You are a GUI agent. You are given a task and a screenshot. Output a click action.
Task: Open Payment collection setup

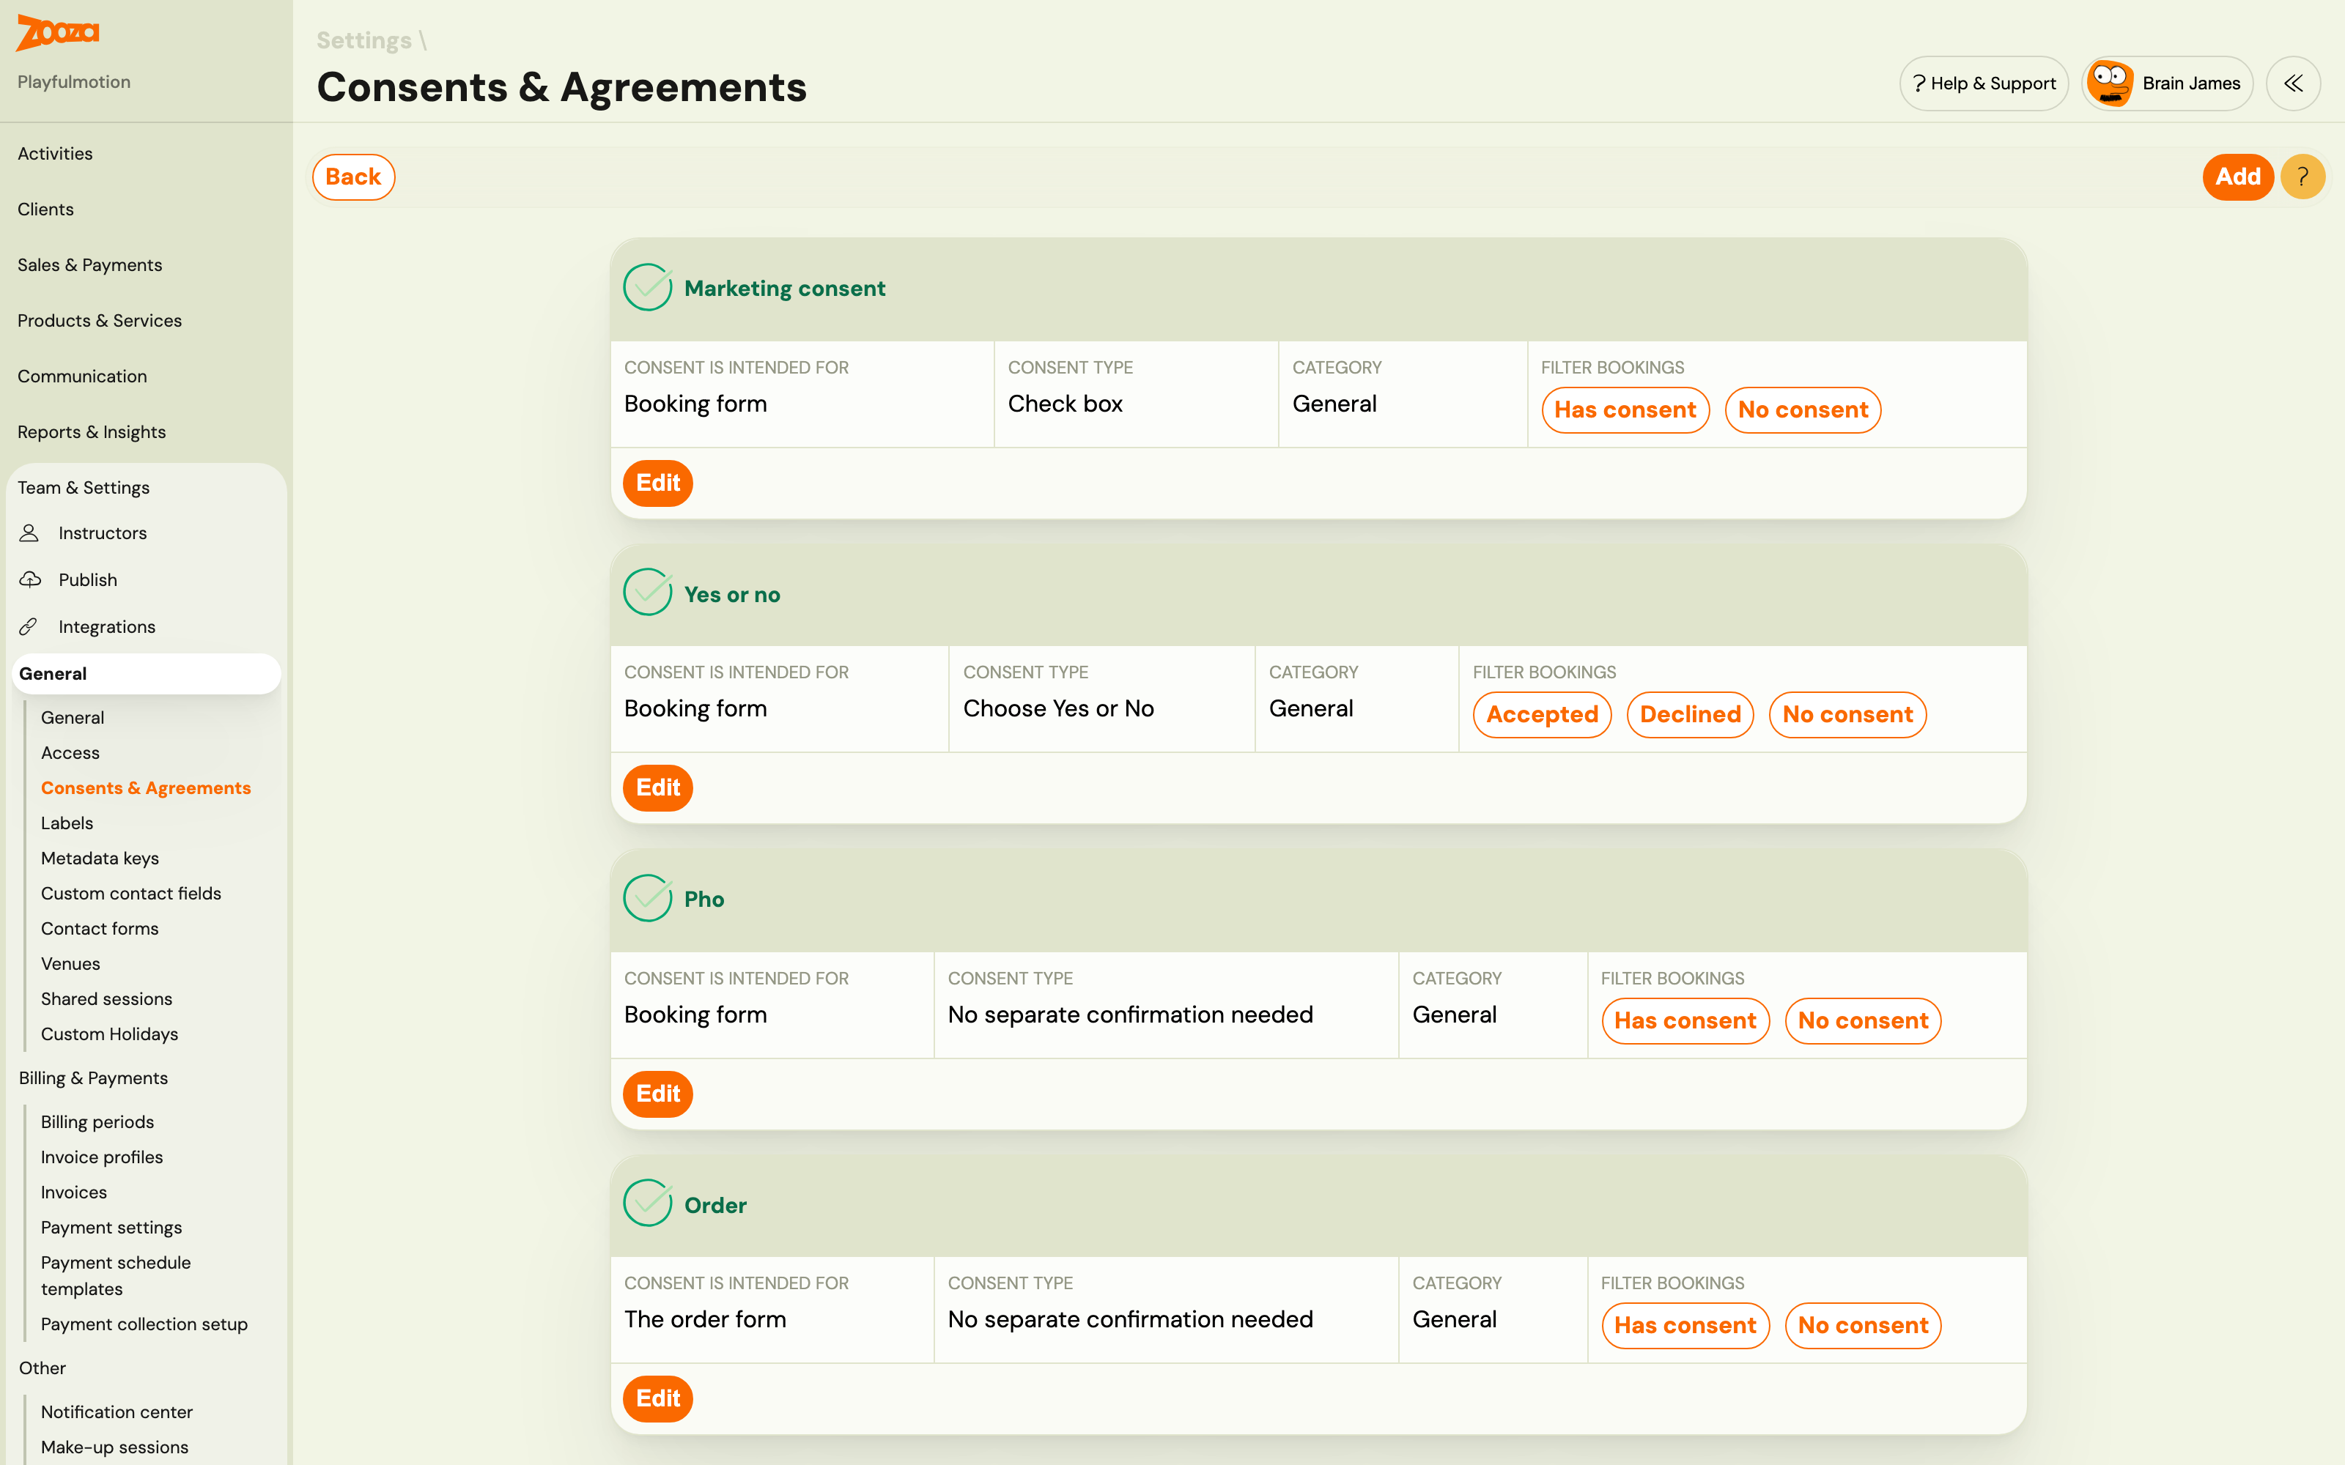pos(144,1324)
